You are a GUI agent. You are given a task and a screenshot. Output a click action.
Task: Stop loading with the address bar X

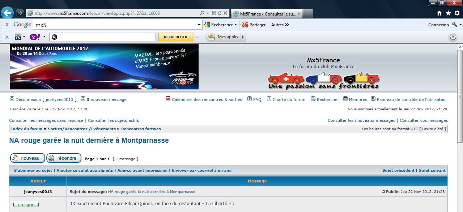(x=225, y=13)
